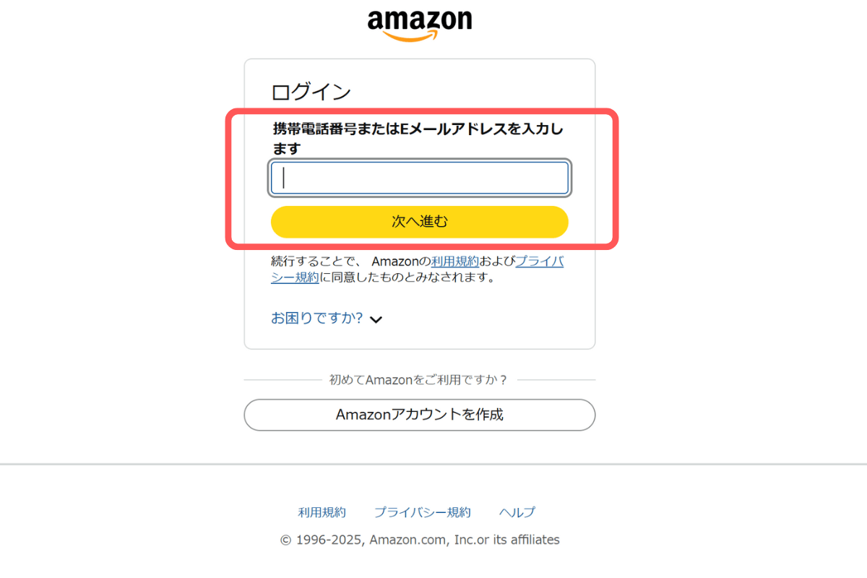Start account creation from the bottom button

(x=419, y=415)
